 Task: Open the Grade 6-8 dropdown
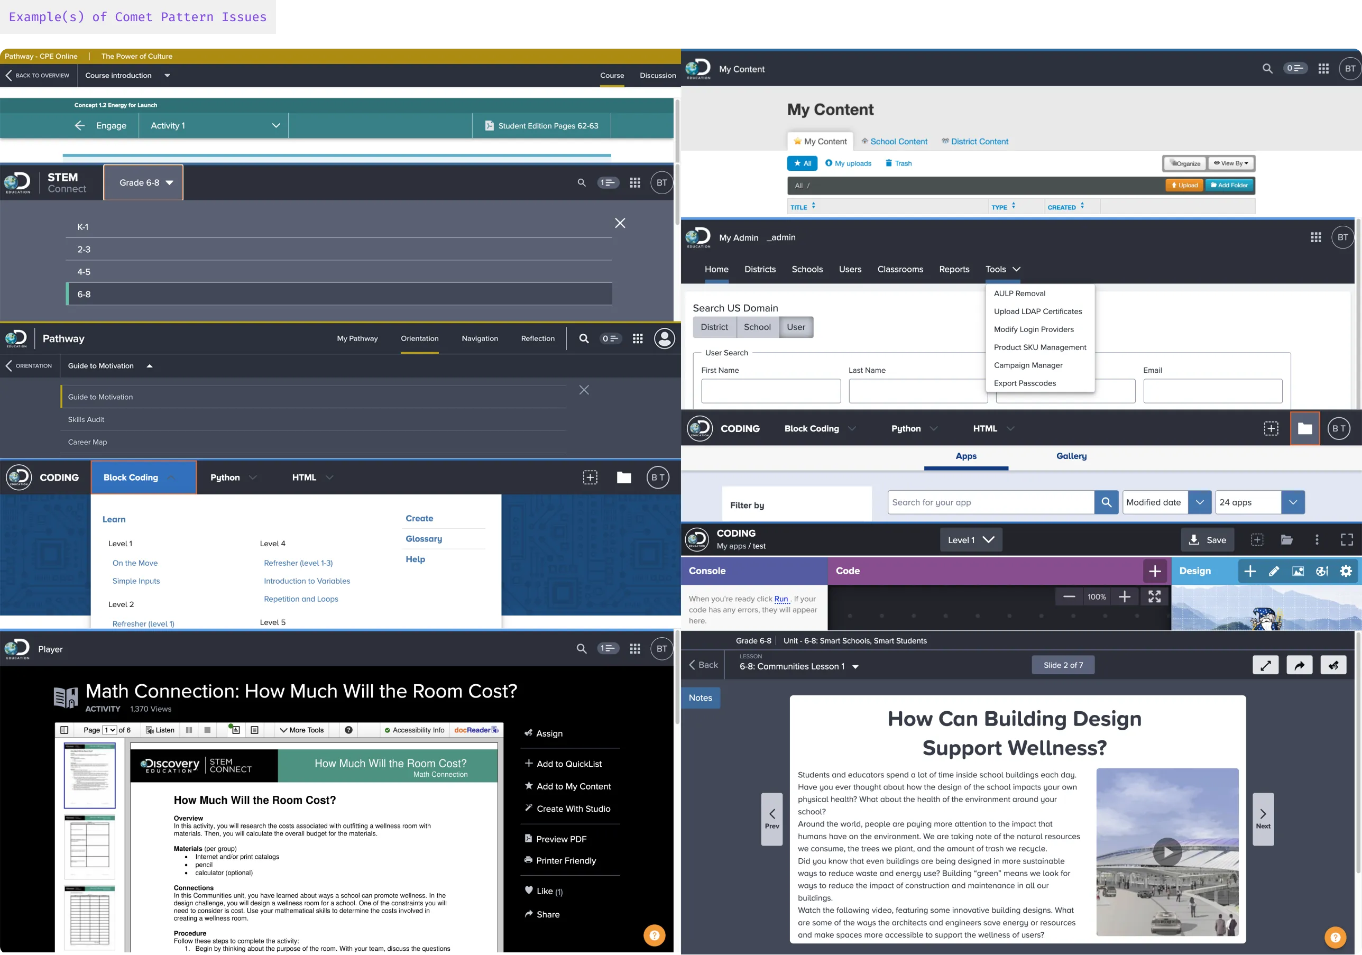[x=143, y=182]
